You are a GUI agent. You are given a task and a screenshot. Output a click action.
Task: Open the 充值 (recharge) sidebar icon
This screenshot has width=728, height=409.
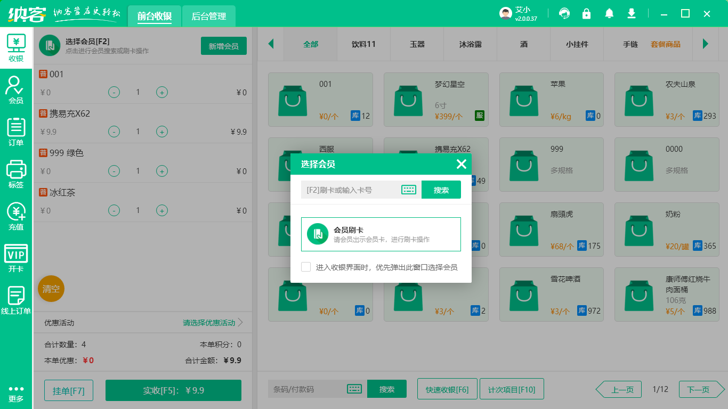click(x=16, y=216)
